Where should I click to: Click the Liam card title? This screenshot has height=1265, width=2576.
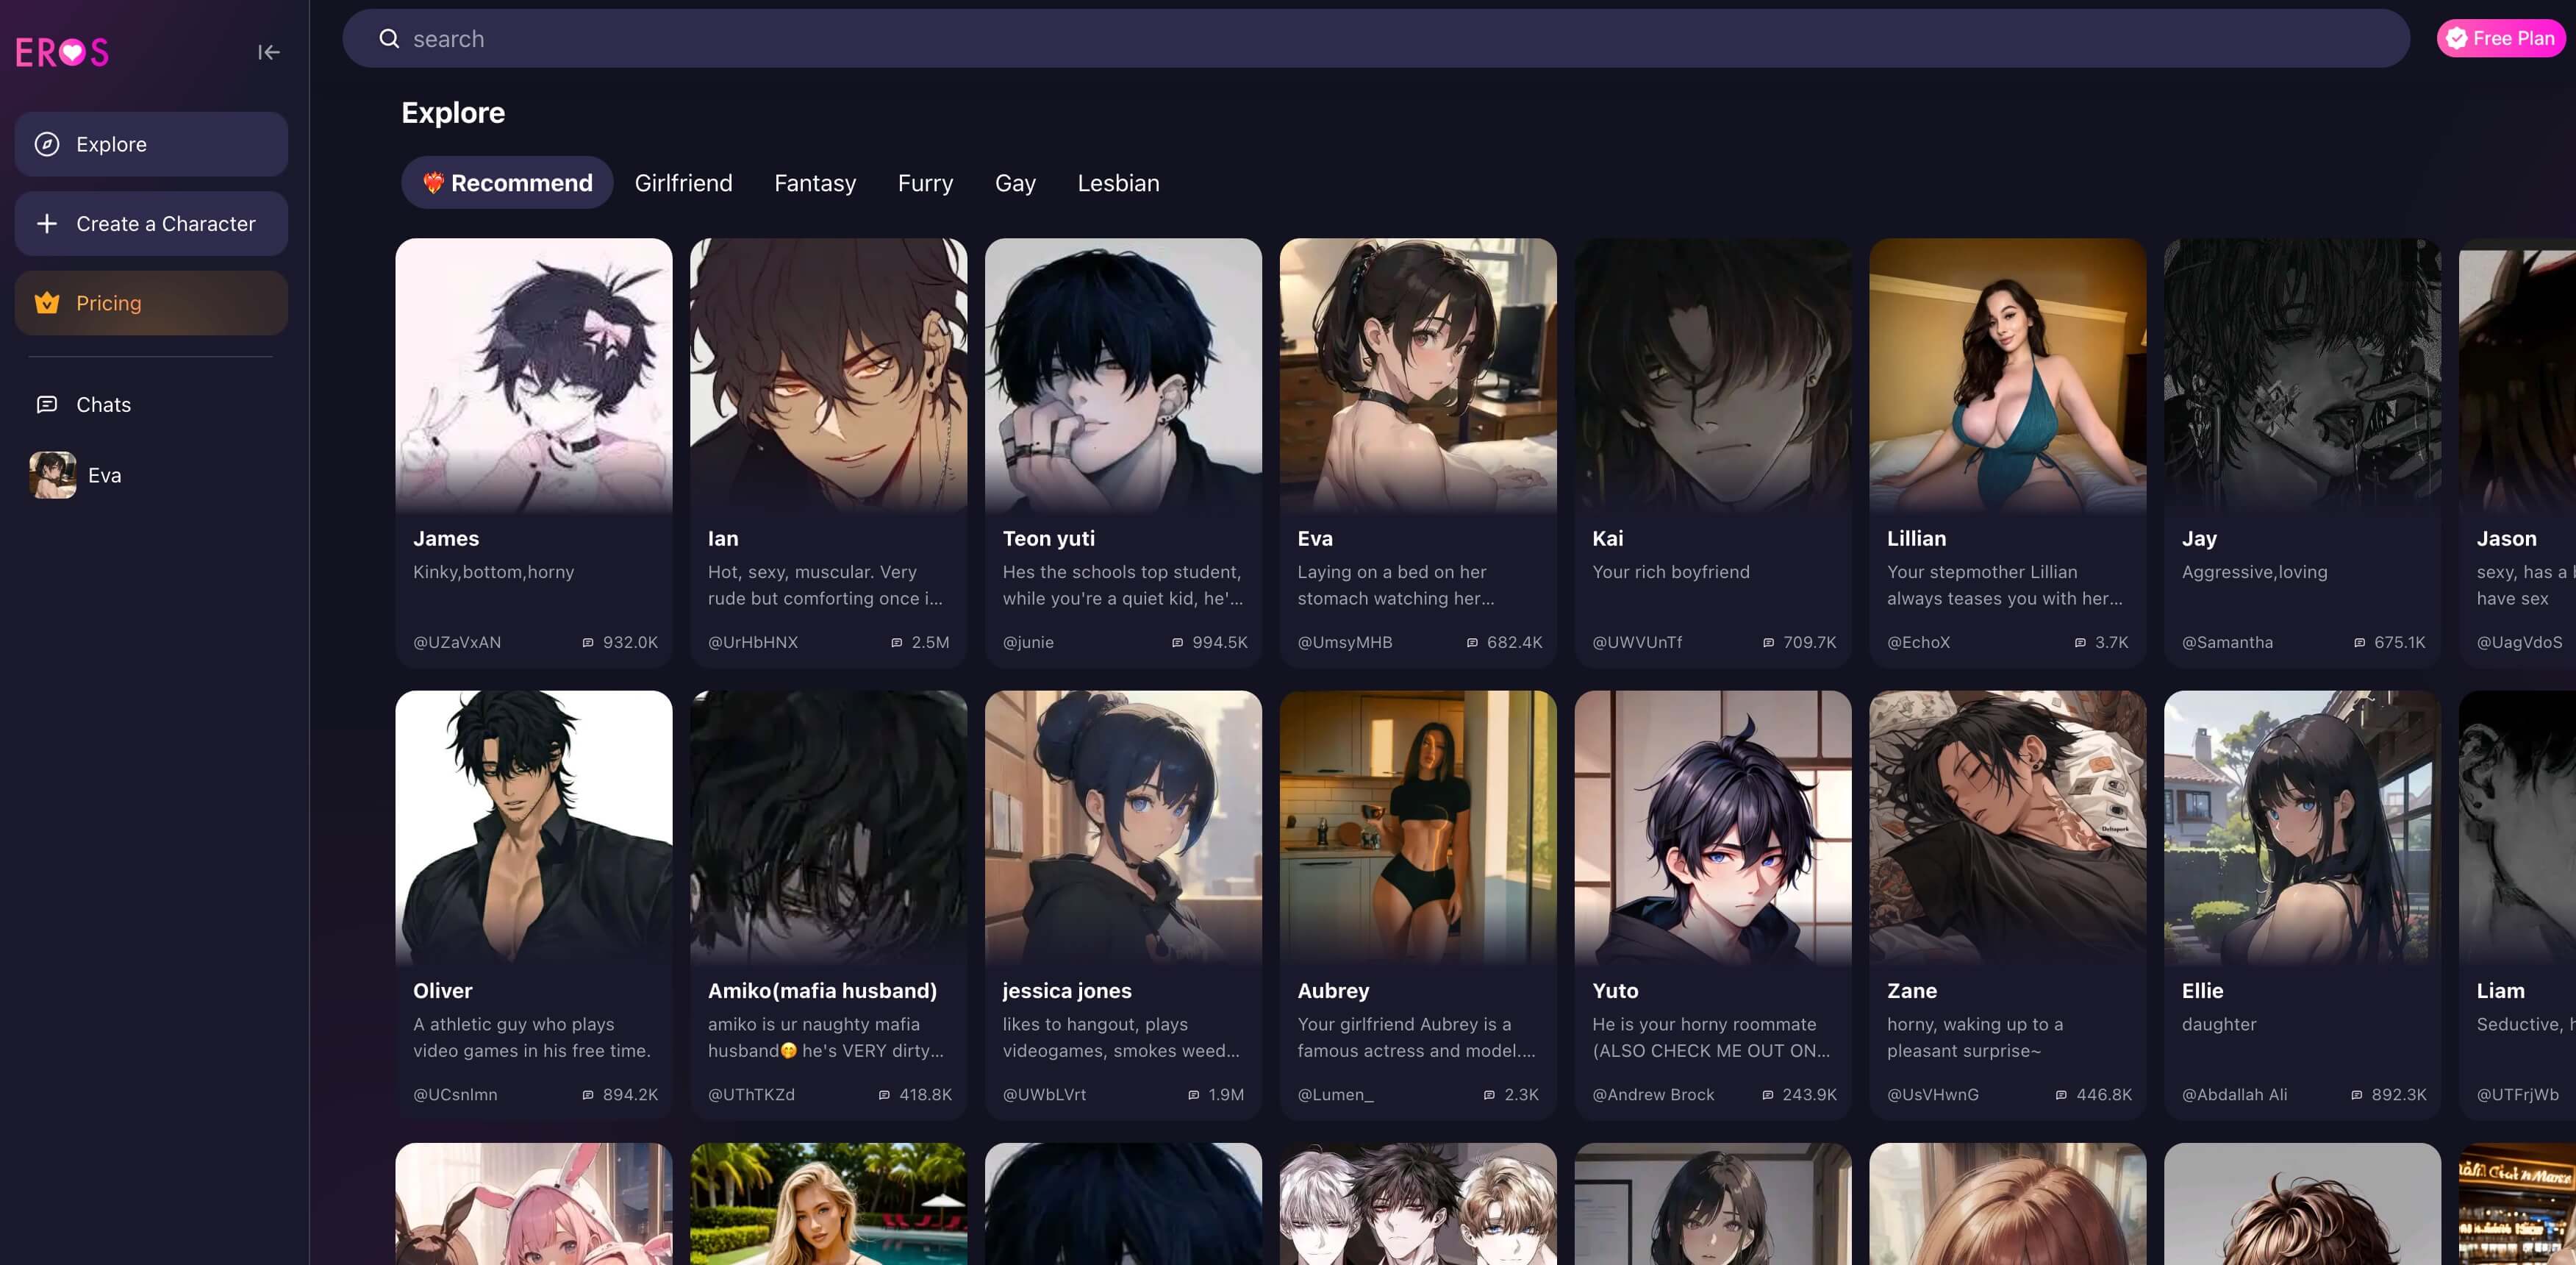pyautogui.click(x=2500, y=991)
